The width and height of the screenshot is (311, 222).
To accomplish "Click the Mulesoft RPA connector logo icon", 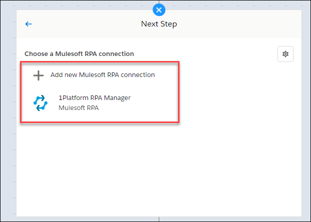I will pyautogui.click(x=40, y=103).
